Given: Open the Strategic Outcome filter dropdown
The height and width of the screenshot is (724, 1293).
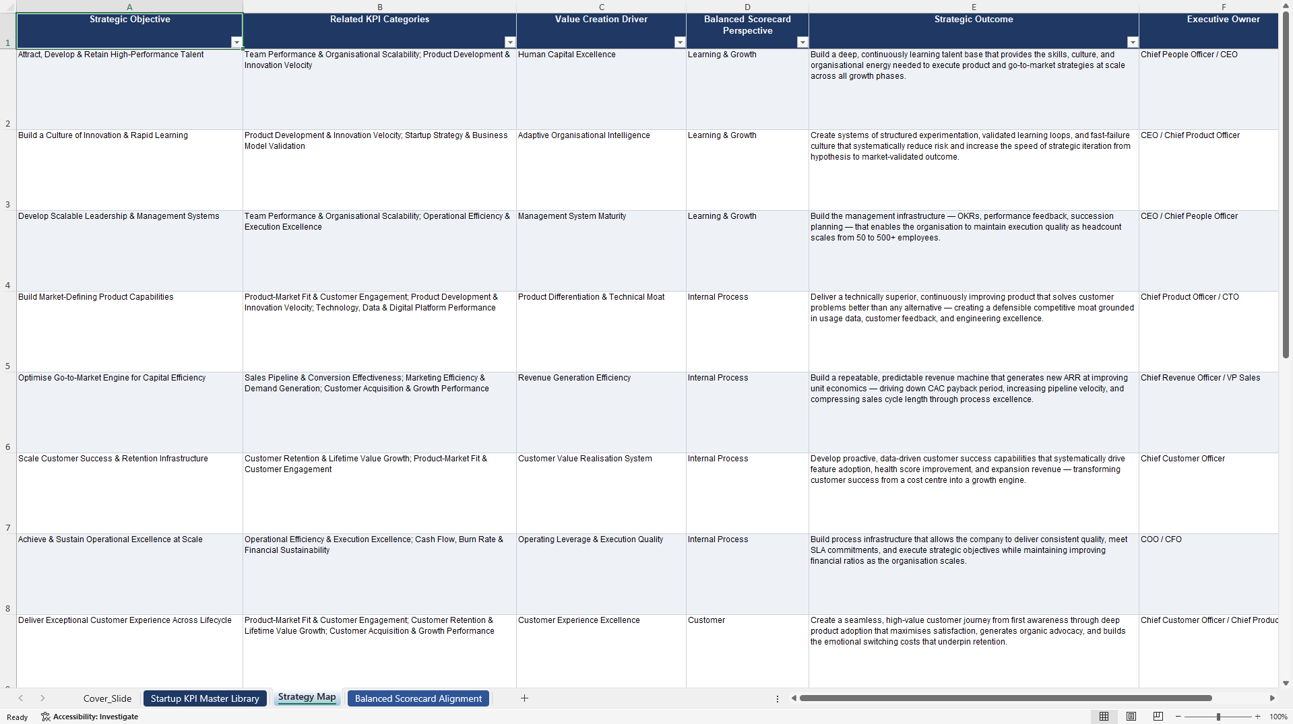Looking at the screenshot, I should 1133,42.
